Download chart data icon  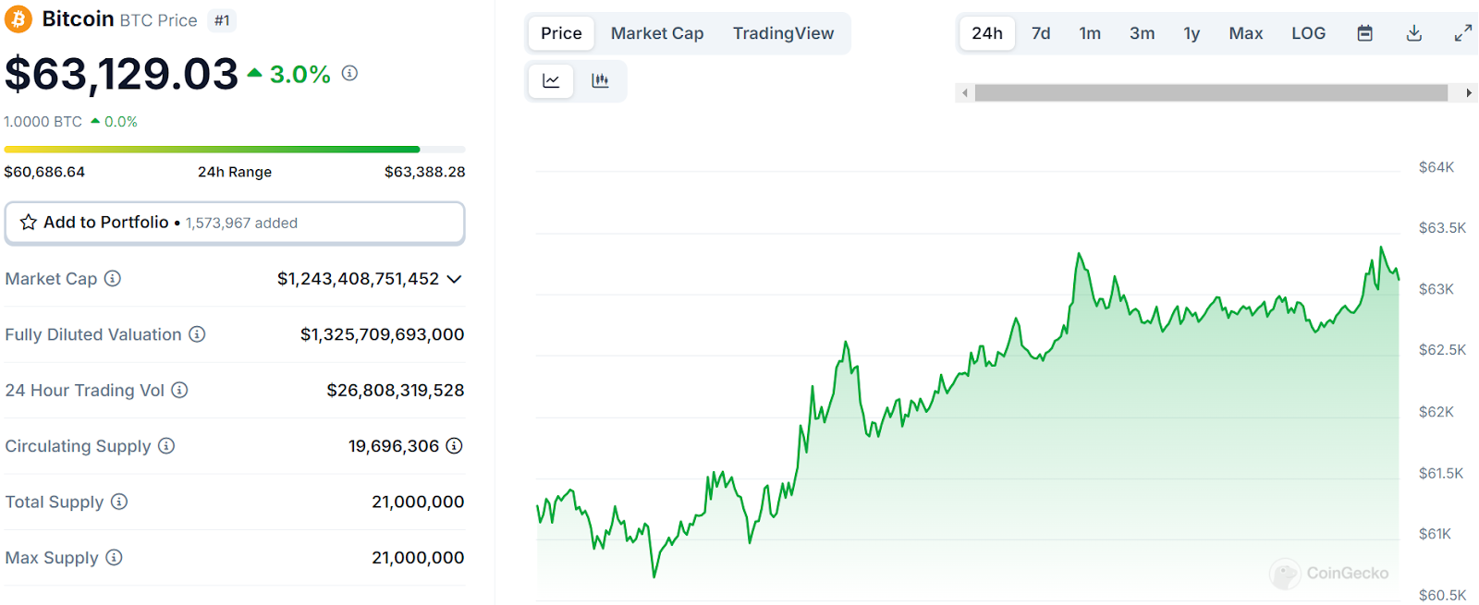[x=1413, y=33]
